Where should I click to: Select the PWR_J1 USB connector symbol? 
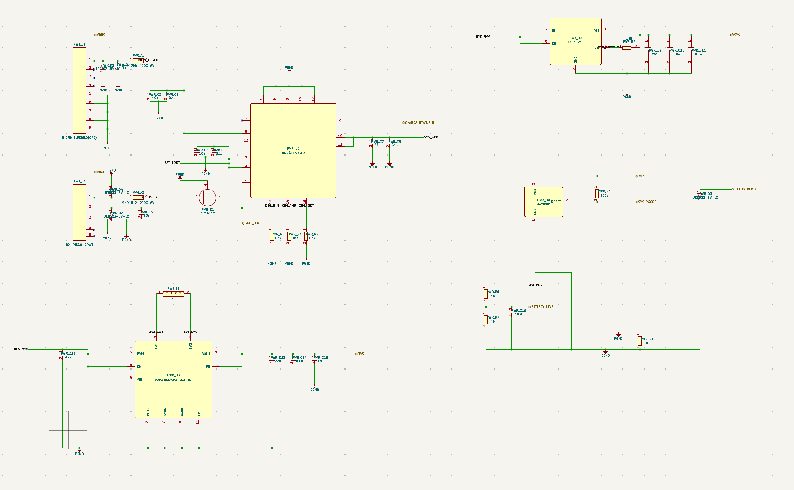tap(79, 90)
